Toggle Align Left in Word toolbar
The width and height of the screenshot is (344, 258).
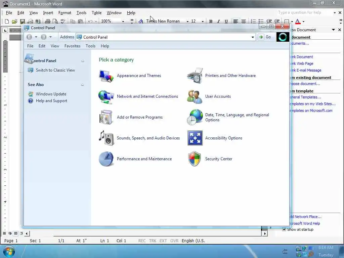point(235,21)
